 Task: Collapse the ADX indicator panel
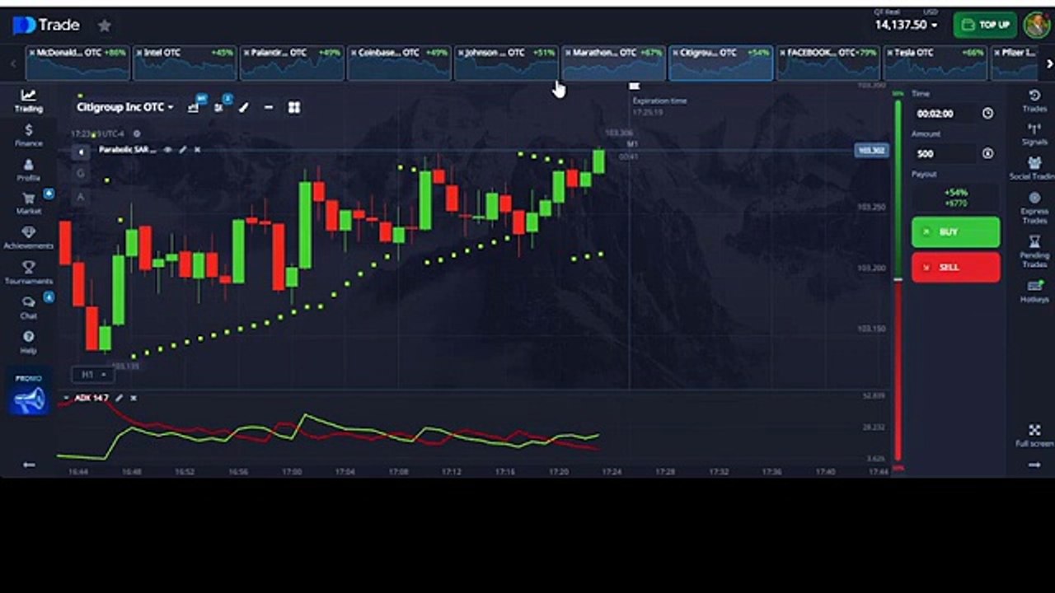(66, 398)
